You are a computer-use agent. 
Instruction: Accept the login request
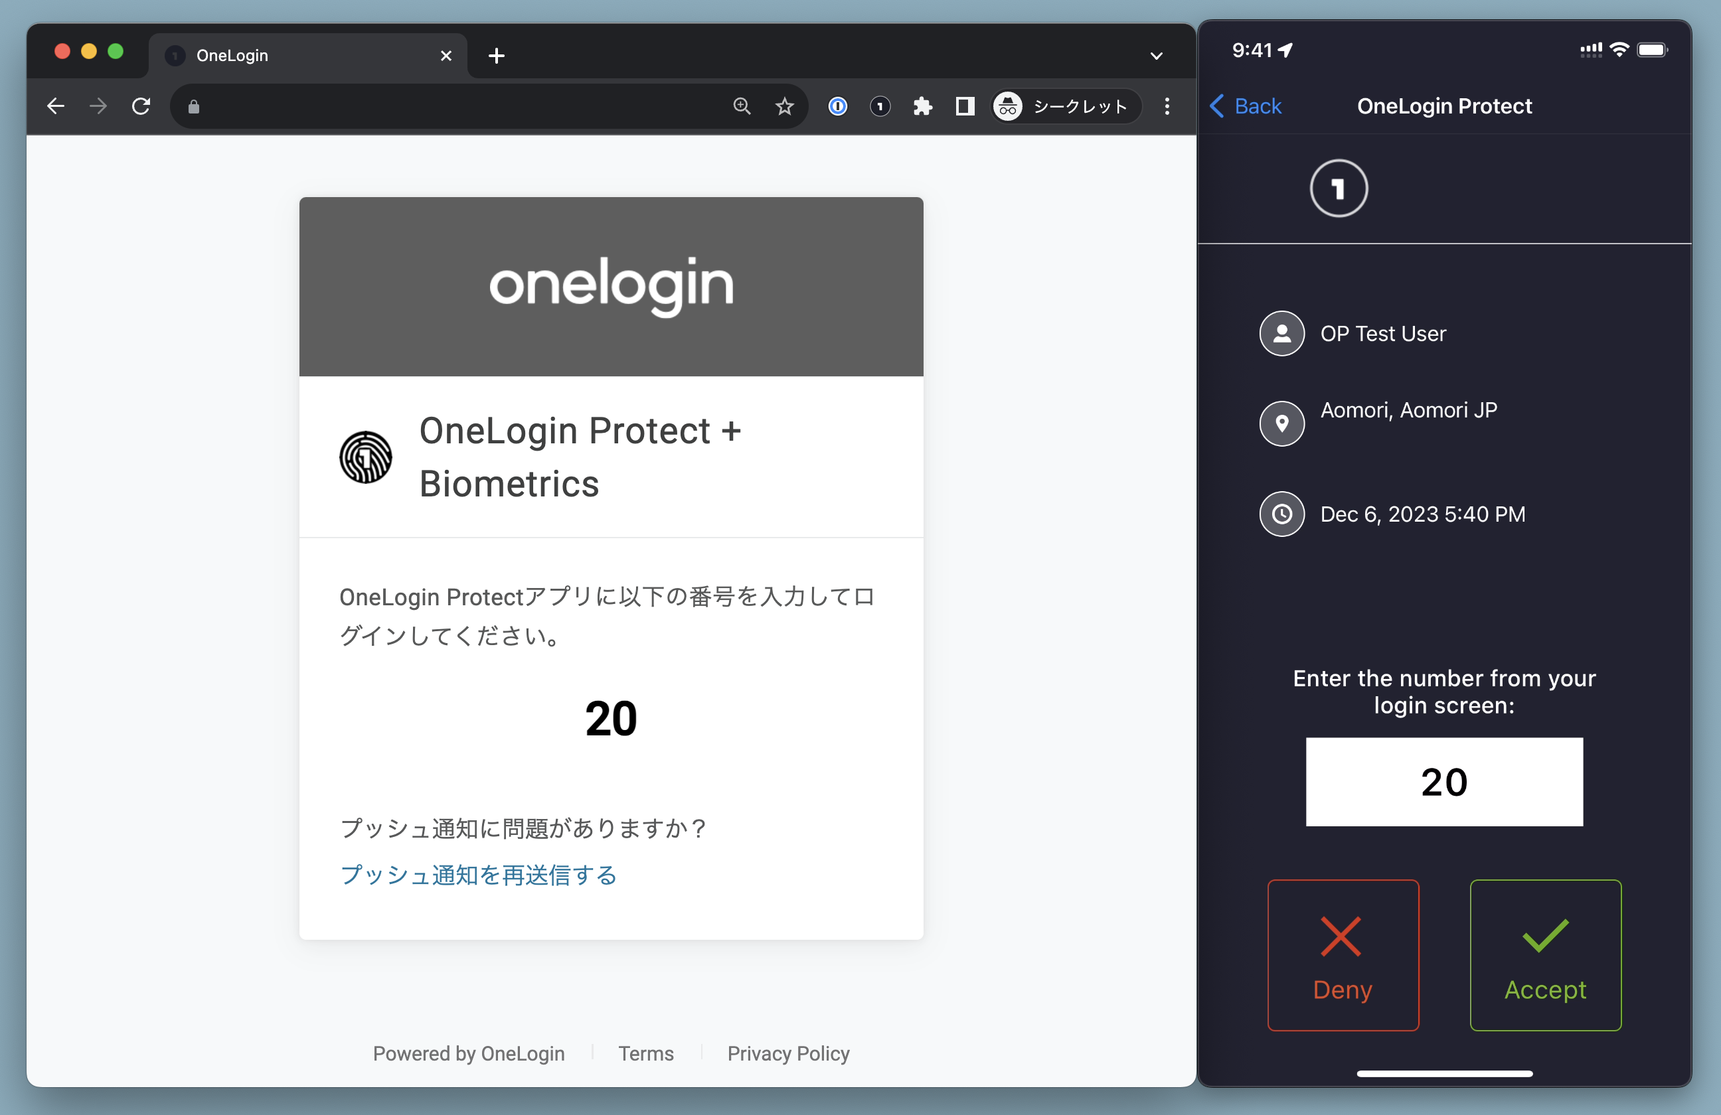(1545, 955)
